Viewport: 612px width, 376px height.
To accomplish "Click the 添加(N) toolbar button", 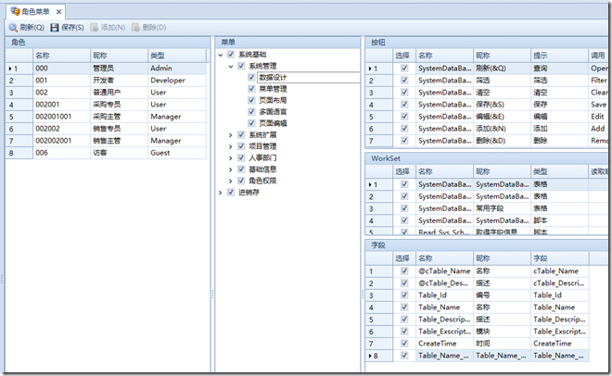I will point(108,27).
